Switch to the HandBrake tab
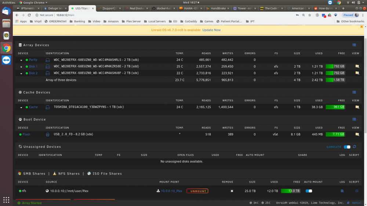The height and width of the screenshot is (206, 367). (x=218, y=8)
